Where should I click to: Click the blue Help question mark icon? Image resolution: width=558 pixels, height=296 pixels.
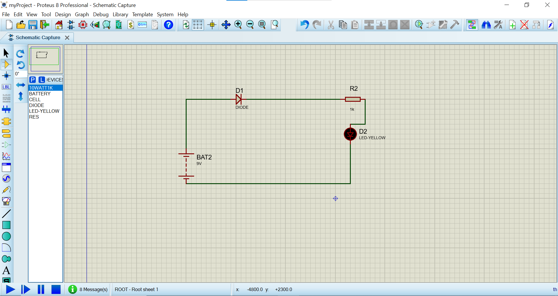coord(169,25)
